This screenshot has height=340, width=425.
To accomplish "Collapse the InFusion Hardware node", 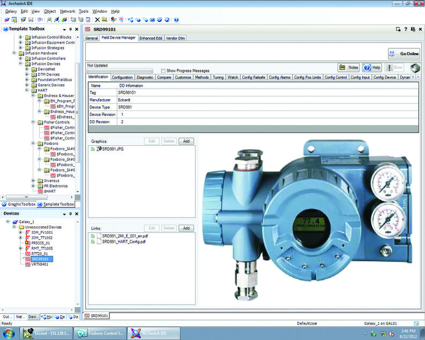I will point(14,53).
